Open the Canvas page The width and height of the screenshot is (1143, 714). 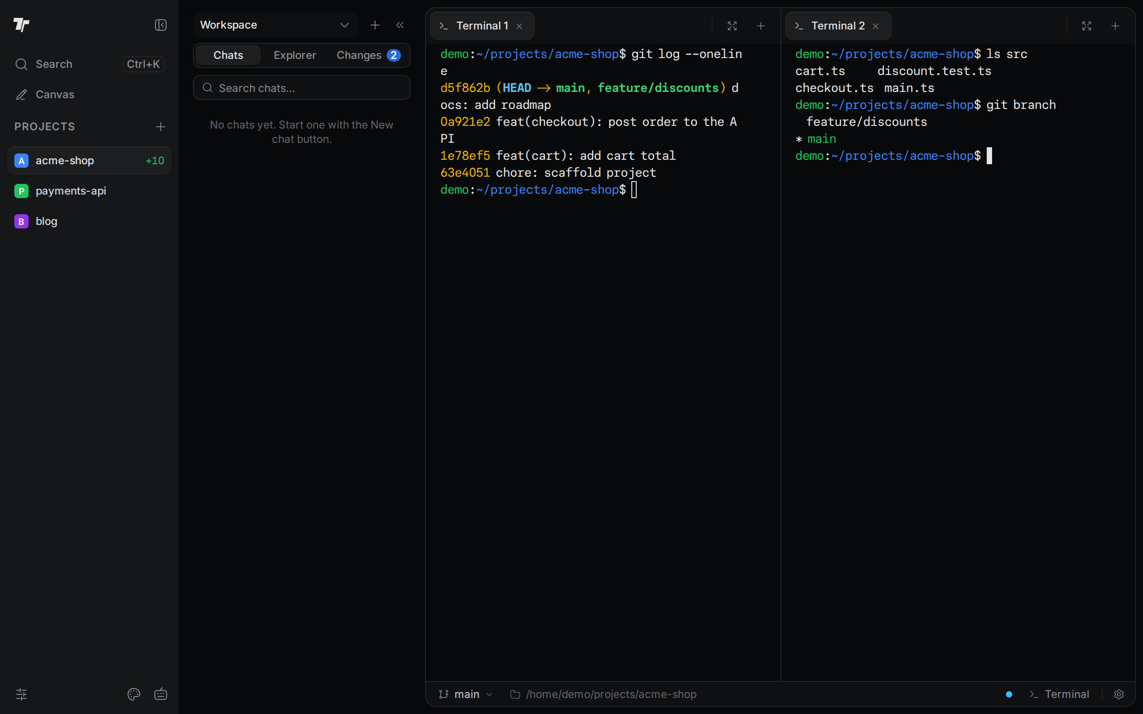(89, 95)
